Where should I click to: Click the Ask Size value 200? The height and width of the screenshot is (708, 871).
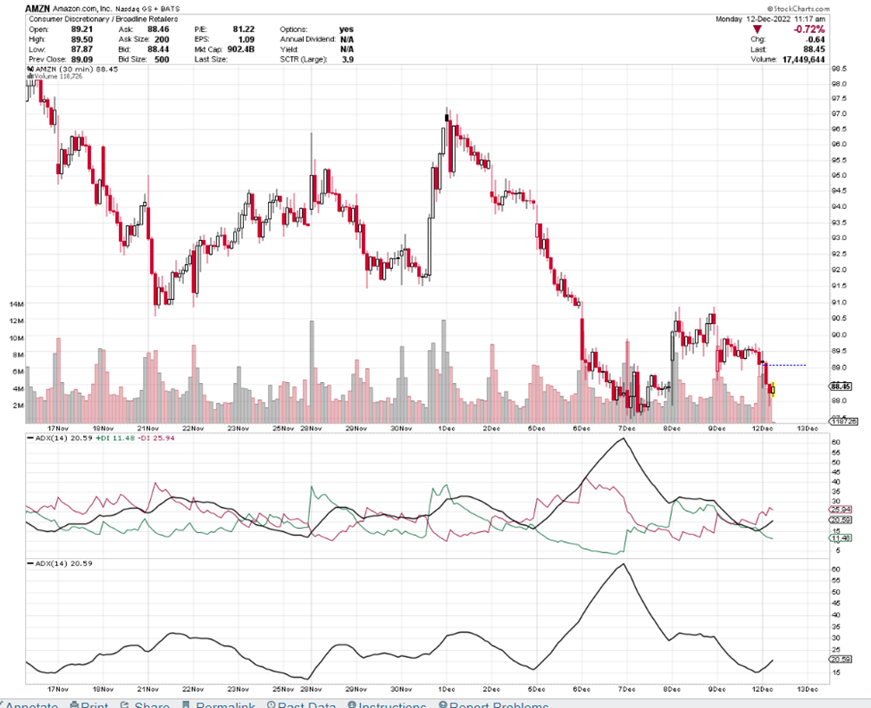pos(162,39)
